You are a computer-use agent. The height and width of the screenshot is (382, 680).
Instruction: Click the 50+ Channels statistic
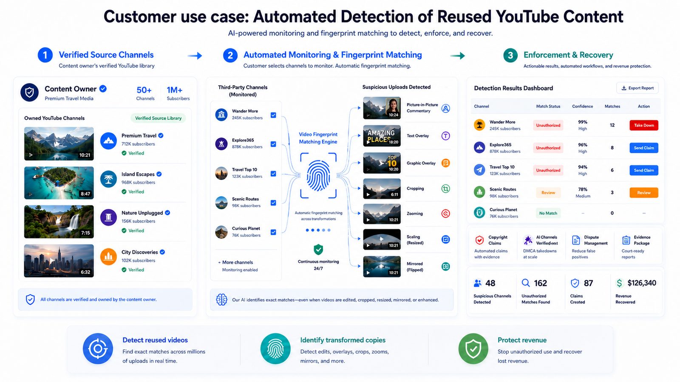tap(145, 93)
